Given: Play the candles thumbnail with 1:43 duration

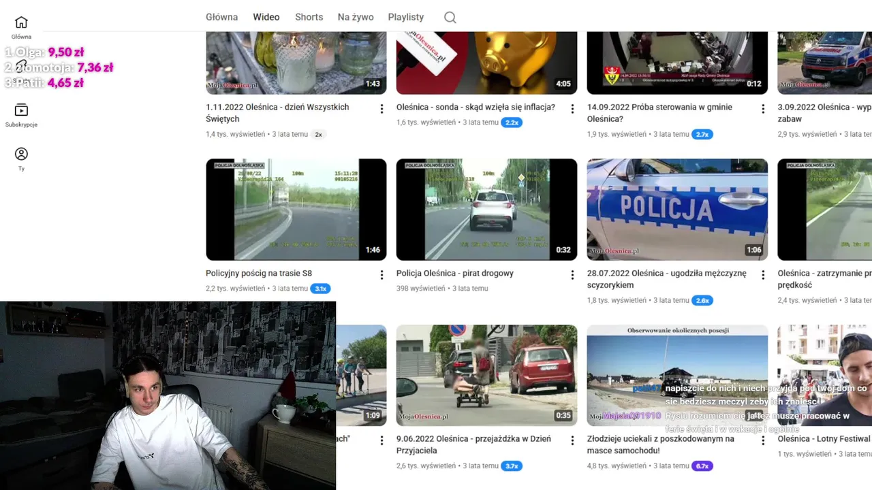Looking at the screenshot, I should [296, 63].
